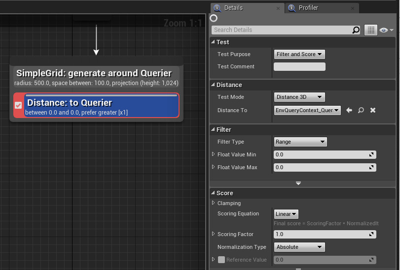
Task: Open the Distance To context dropdown
Action: [x=307, y=110]
